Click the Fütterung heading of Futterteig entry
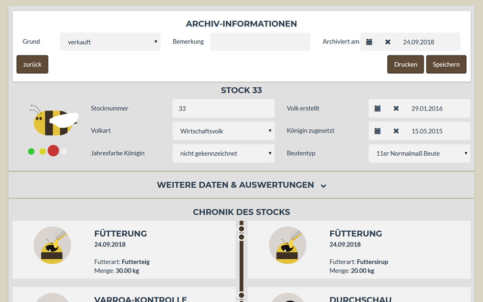The width and height of the screenshot is (483, 302). point(120,234)
